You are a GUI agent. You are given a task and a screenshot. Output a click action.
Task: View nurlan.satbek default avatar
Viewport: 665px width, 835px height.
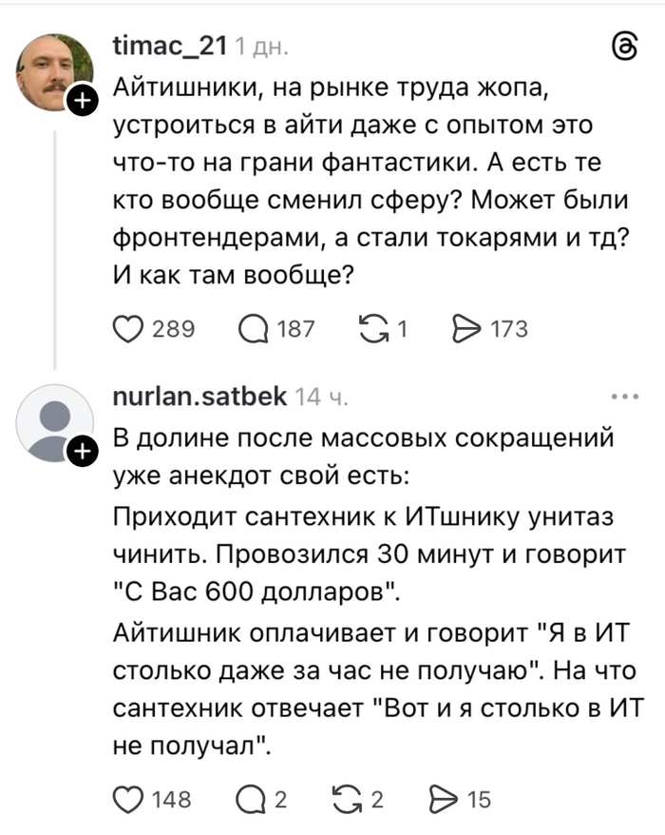[54, 423]
